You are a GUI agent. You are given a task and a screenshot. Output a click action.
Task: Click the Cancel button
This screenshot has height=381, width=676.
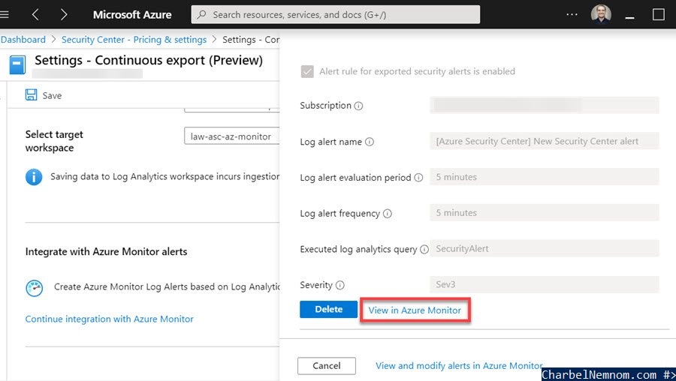pyautogui.click(x=327, y=365)
